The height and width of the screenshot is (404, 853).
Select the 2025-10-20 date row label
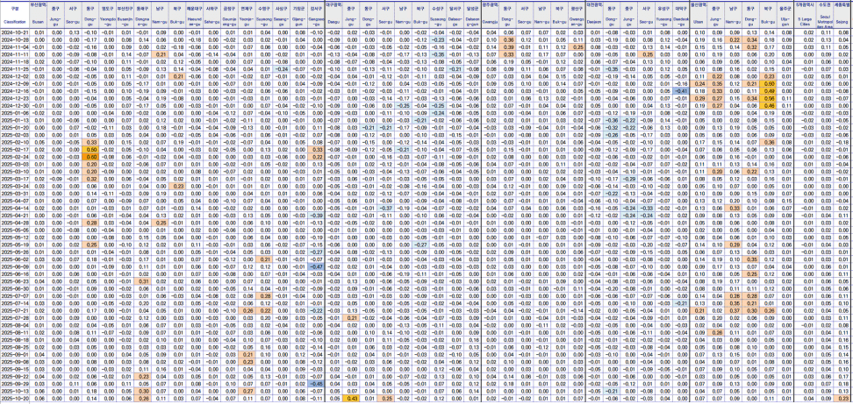point(15,399)
